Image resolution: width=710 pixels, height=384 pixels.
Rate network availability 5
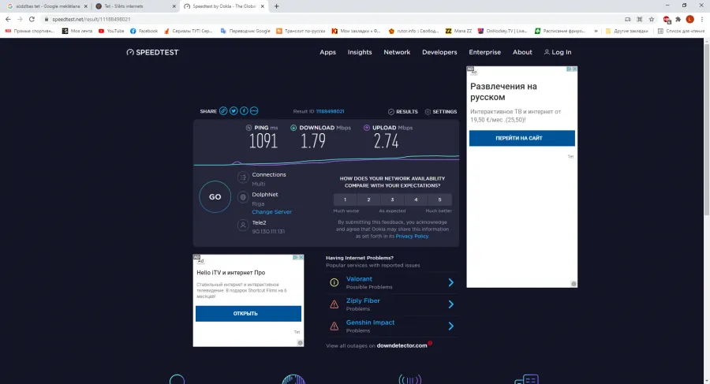439,199
